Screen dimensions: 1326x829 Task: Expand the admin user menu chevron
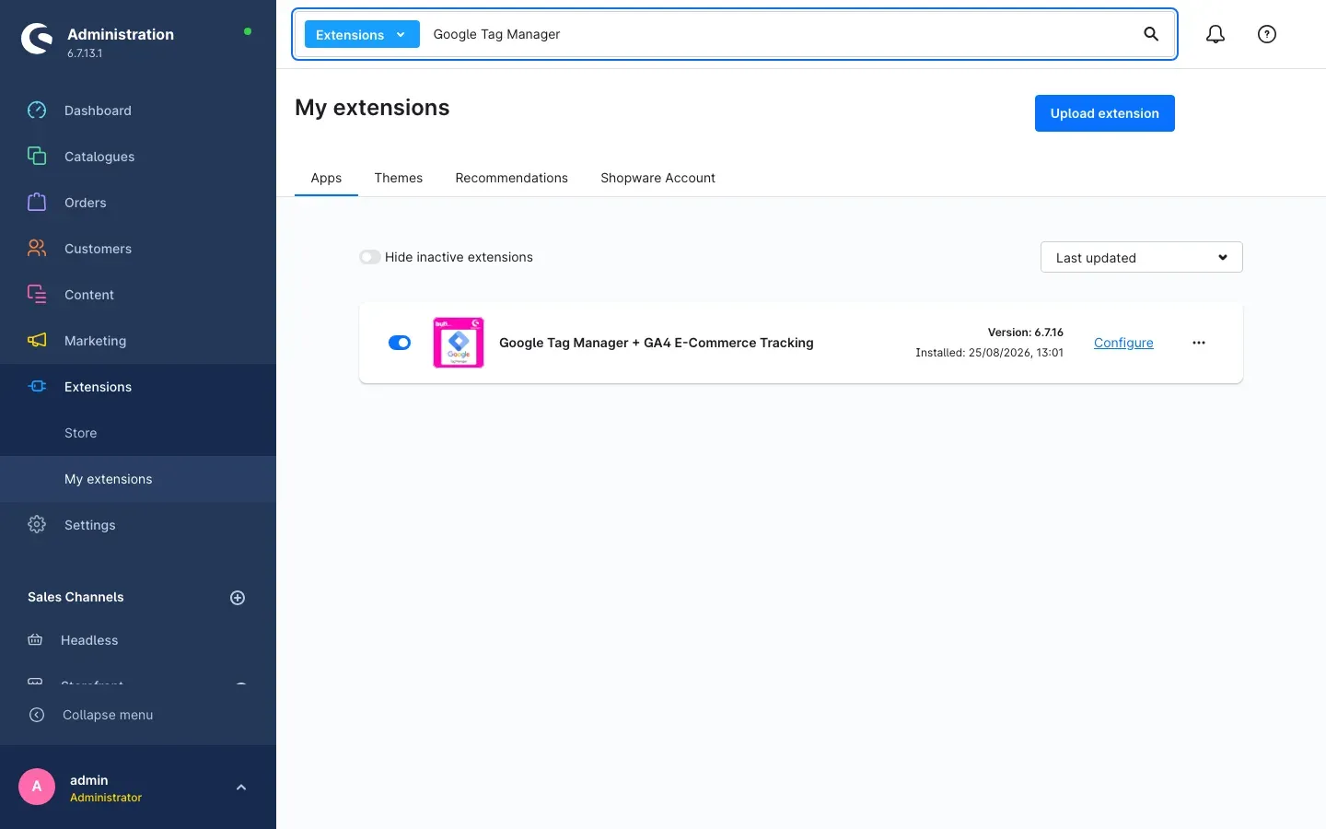pyautogui.click(x=241, y=788)
